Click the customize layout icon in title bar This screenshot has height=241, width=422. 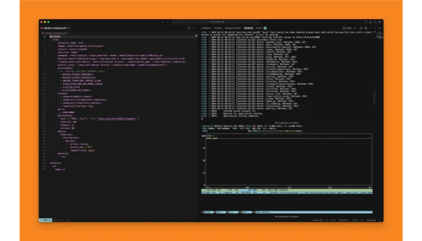coord(380,22)
